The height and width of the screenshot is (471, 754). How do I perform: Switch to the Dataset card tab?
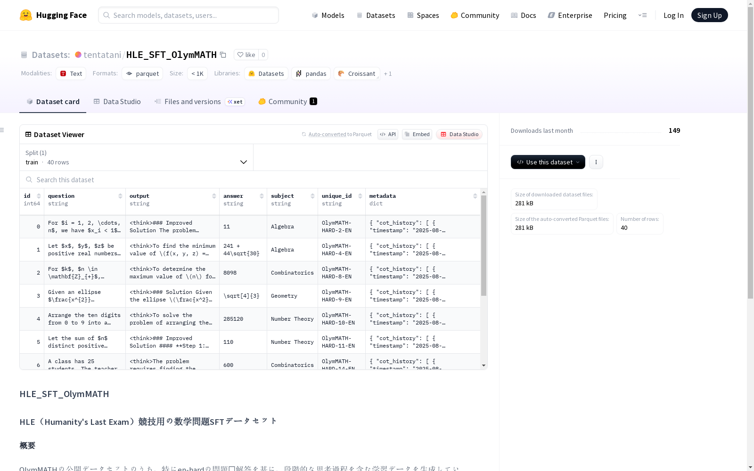[x=53, y=102]
